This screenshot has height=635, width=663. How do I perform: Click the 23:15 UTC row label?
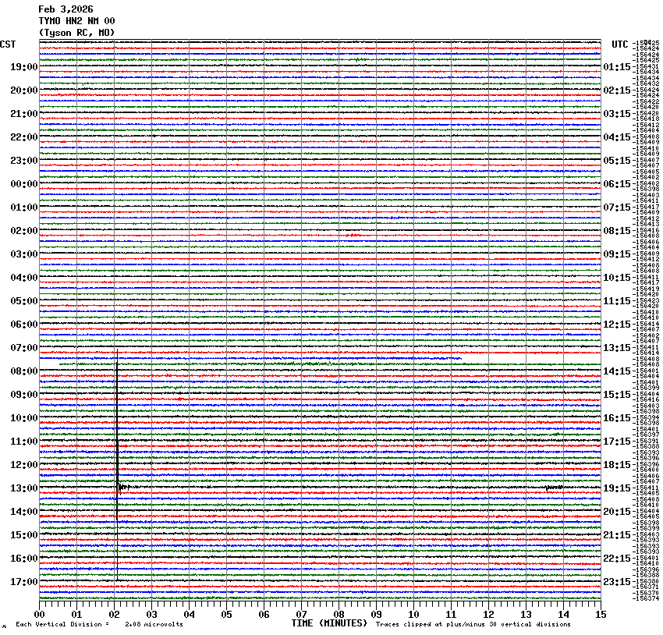[x=617, y=582]
